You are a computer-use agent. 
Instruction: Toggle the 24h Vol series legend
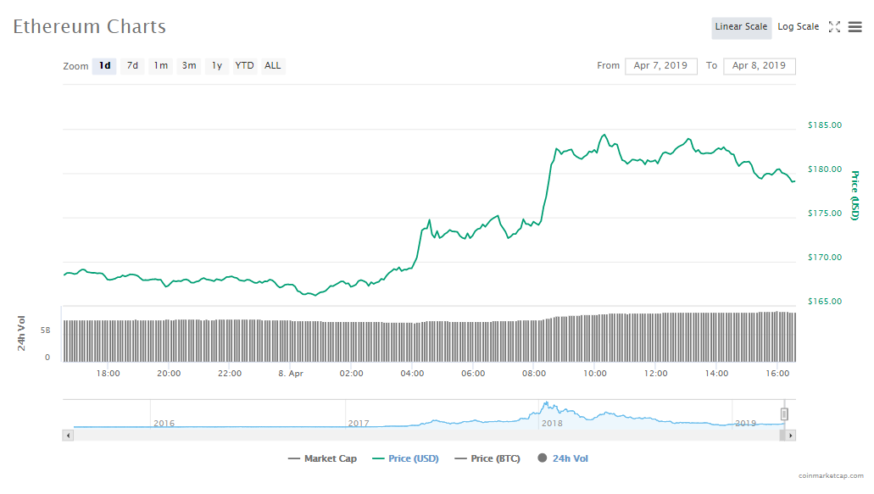(563, 458)
